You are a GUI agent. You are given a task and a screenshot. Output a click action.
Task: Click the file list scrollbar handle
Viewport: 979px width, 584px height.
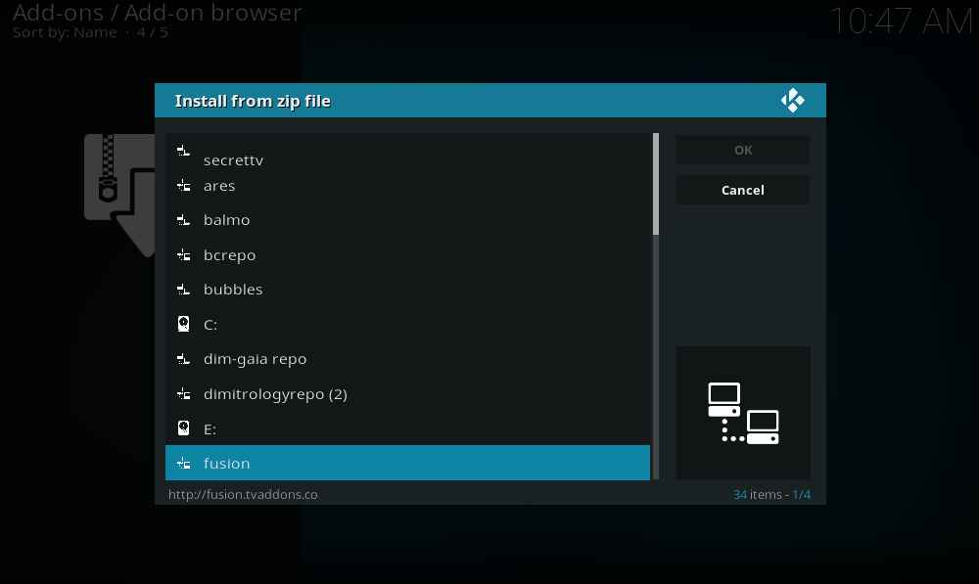[656, 184]
